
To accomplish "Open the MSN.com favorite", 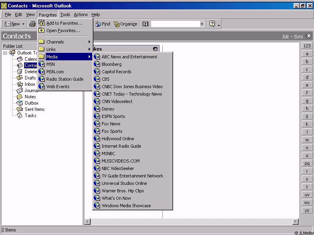I will [x=65, y=72].
